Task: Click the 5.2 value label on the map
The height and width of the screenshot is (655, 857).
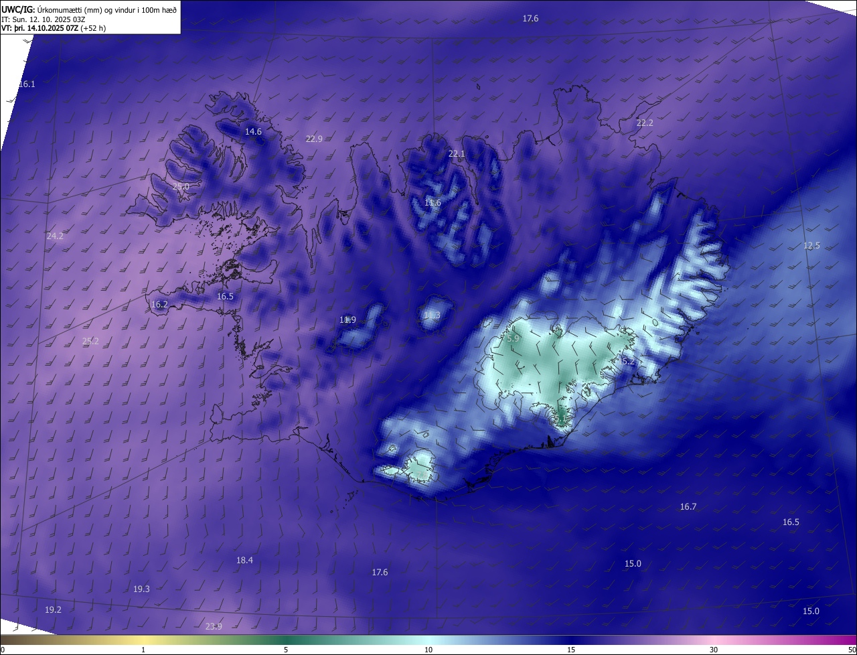Action: point(627,362)
